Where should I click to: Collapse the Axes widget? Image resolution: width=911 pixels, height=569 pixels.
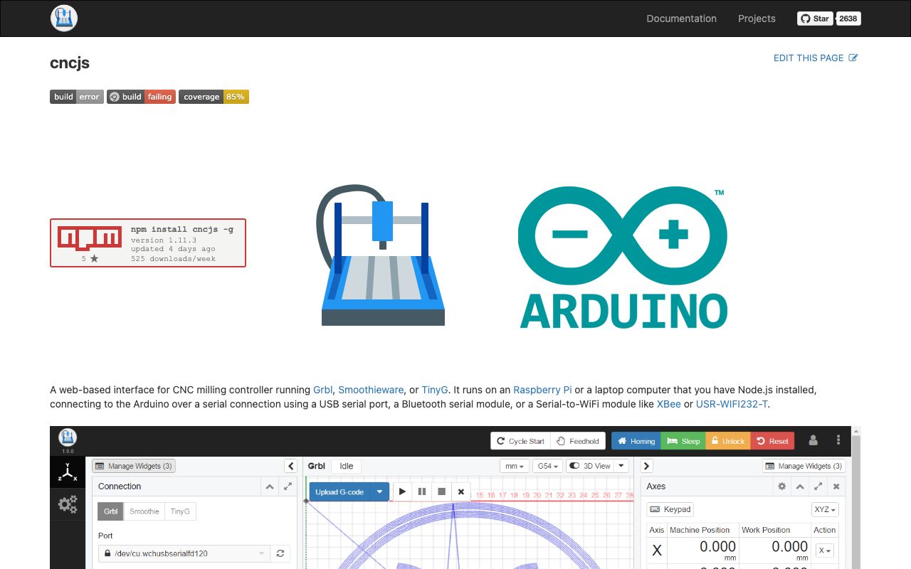[800, 486]
